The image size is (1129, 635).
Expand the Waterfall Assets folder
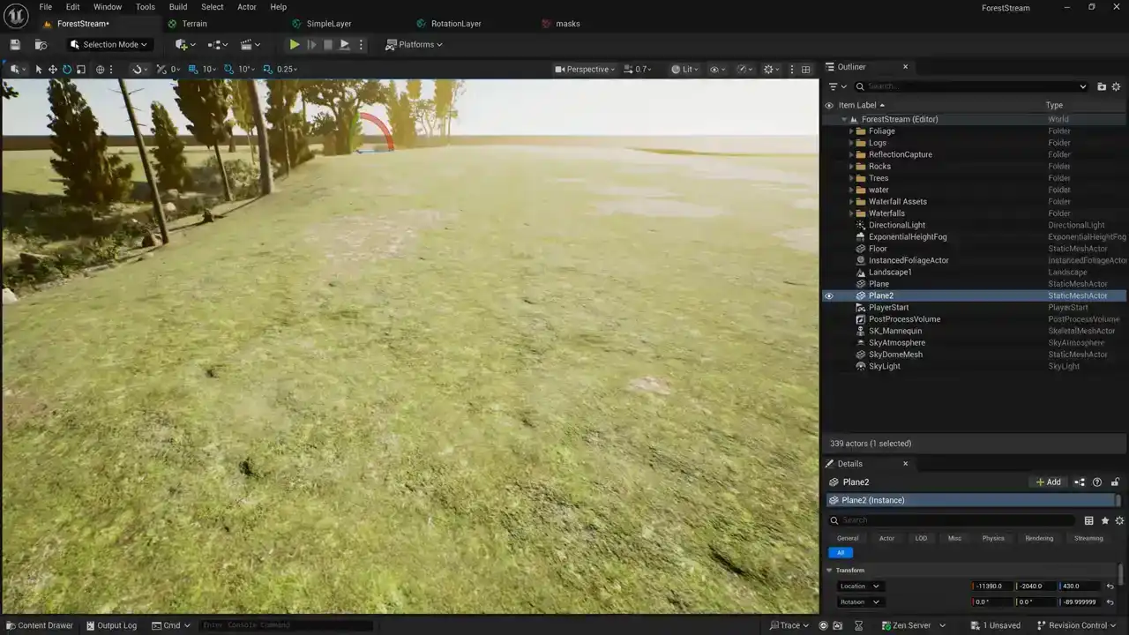coord(851,202)
